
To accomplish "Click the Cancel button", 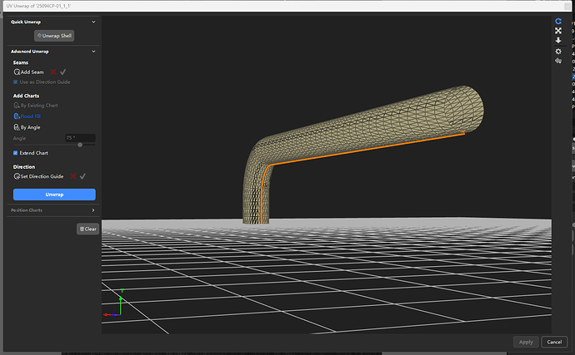I will [554, 342].
